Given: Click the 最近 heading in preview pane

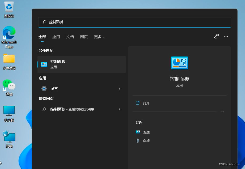Looking at the screenshot, I should click(139, 122).
